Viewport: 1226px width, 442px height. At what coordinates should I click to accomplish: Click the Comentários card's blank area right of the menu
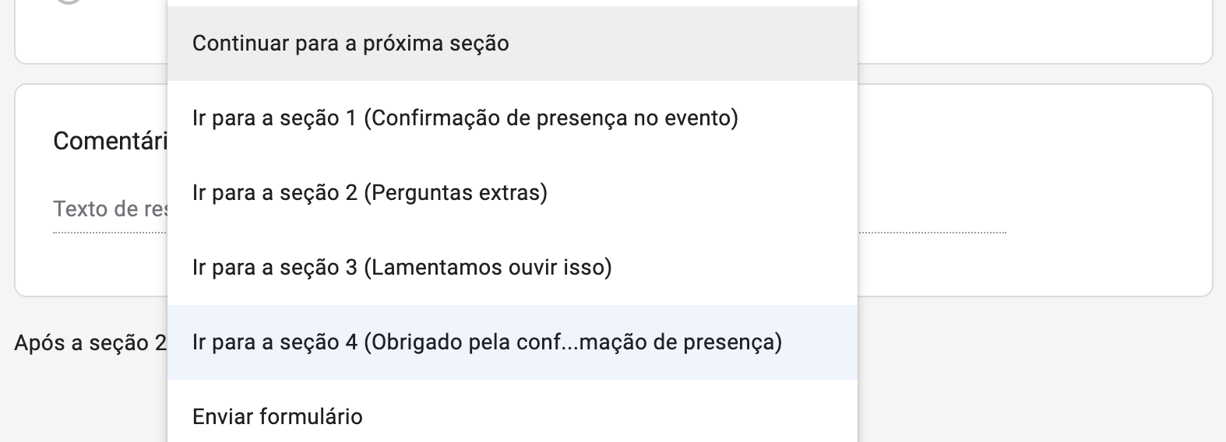pyautogui.click(x=1036, y=156)
